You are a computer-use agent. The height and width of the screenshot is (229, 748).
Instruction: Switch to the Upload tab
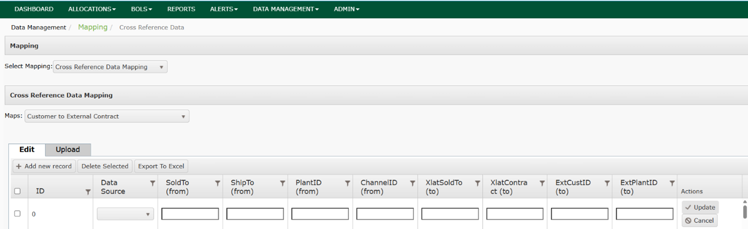point(68,150)
